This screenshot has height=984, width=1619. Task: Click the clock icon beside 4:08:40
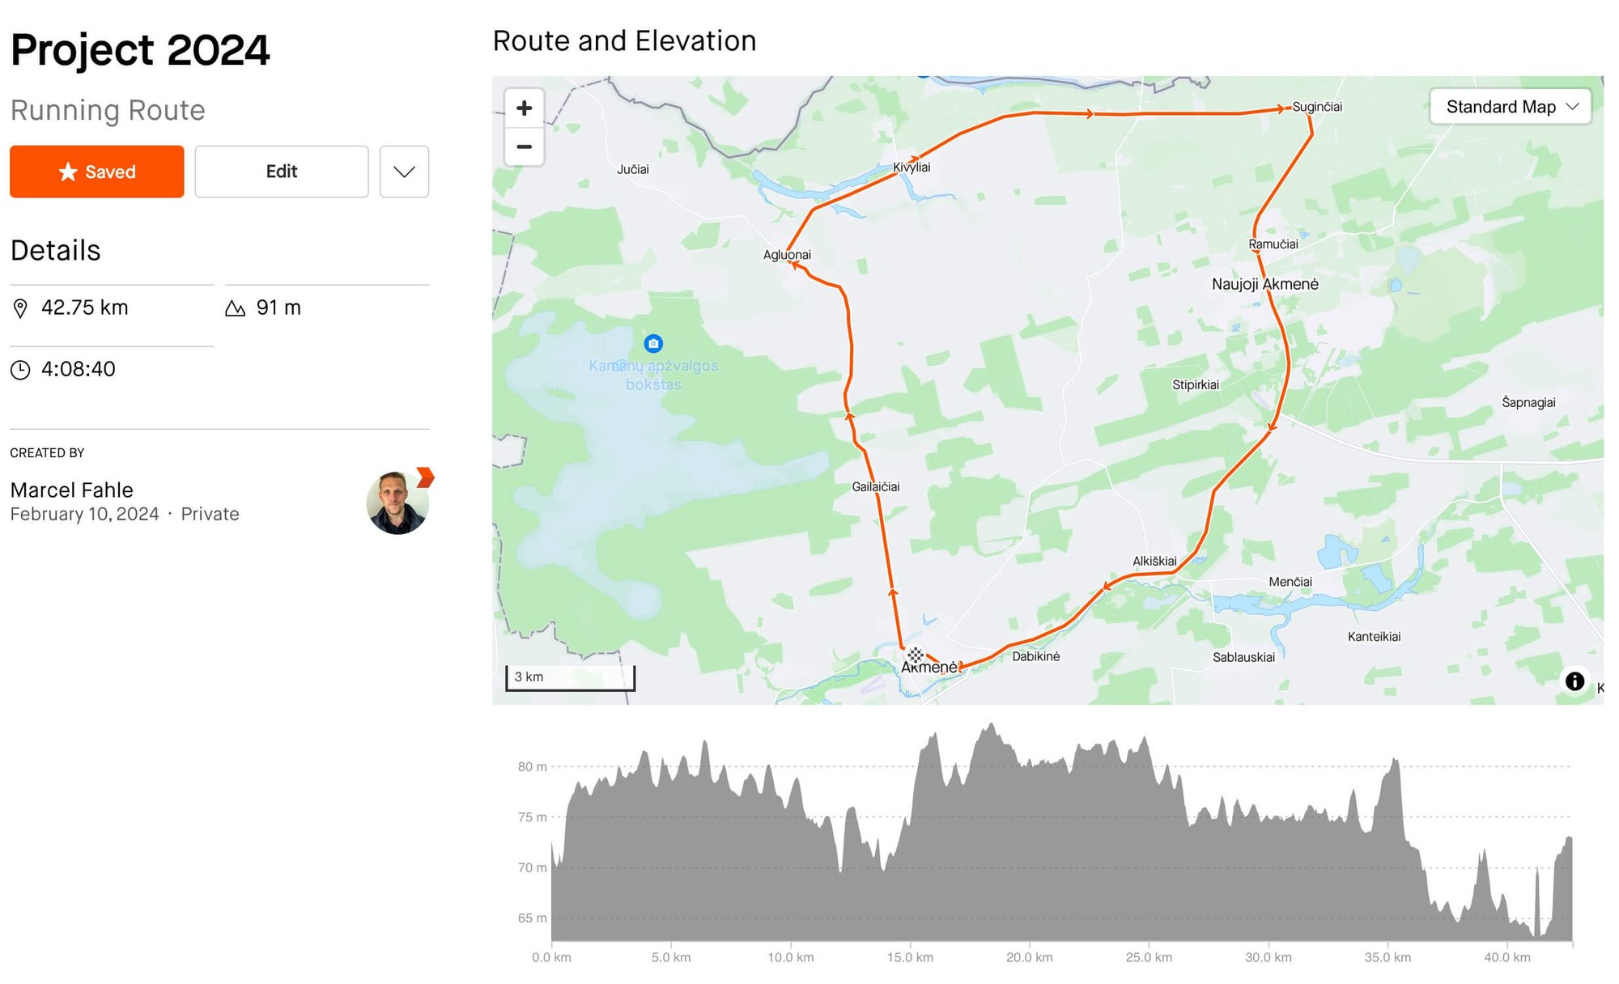[22, 369]
